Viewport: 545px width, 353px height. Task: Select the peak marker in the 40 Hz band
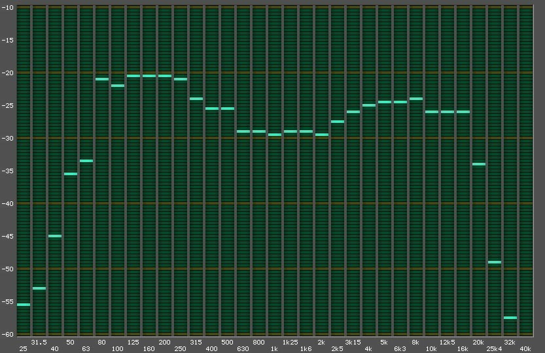tap(55, 236)
